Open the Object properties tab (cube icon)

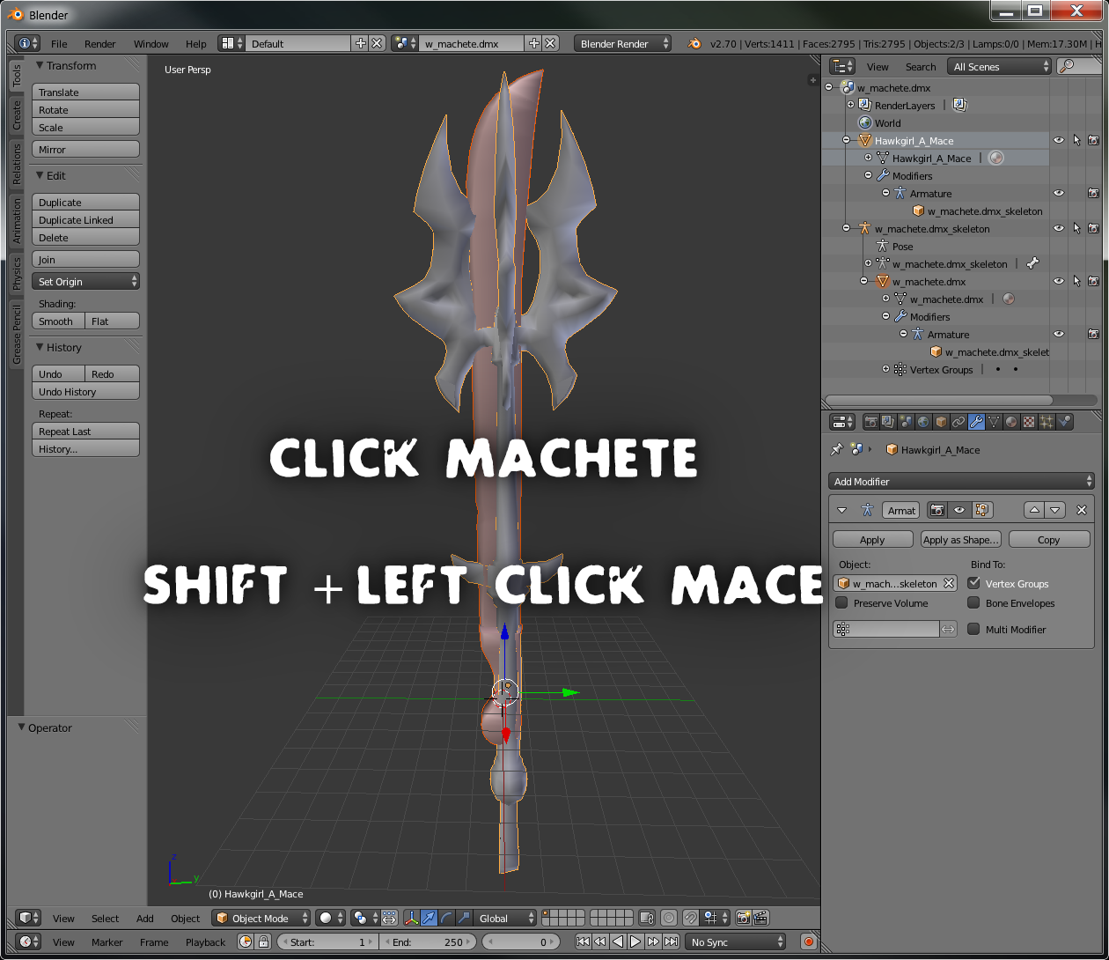tap(941, 422)
